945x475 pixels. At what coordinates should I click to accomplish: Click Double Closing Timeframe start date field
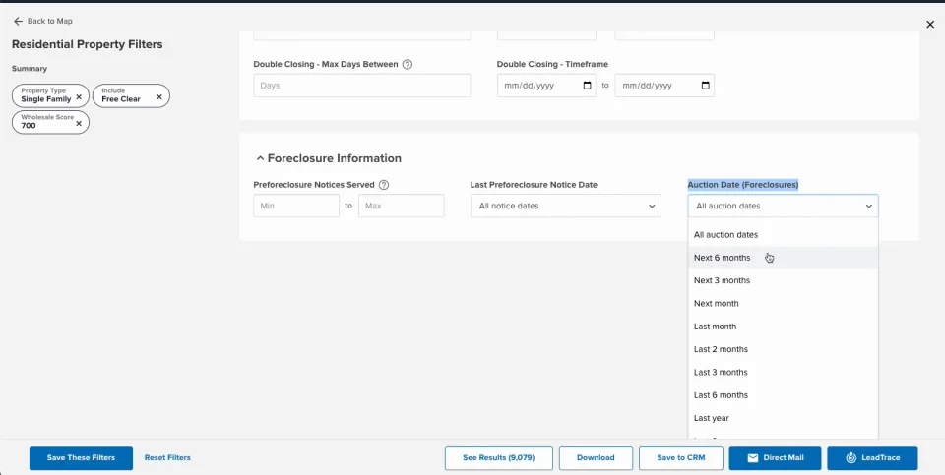546,86
